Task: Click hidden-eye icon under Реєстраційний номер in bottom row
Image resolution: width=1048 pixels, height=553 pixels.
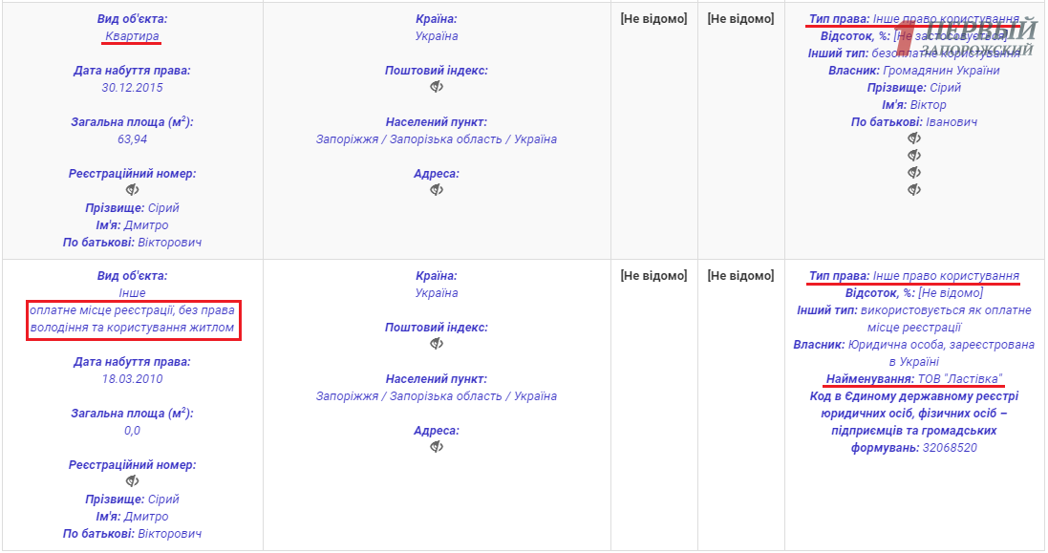Action: [x=133, y=481]
